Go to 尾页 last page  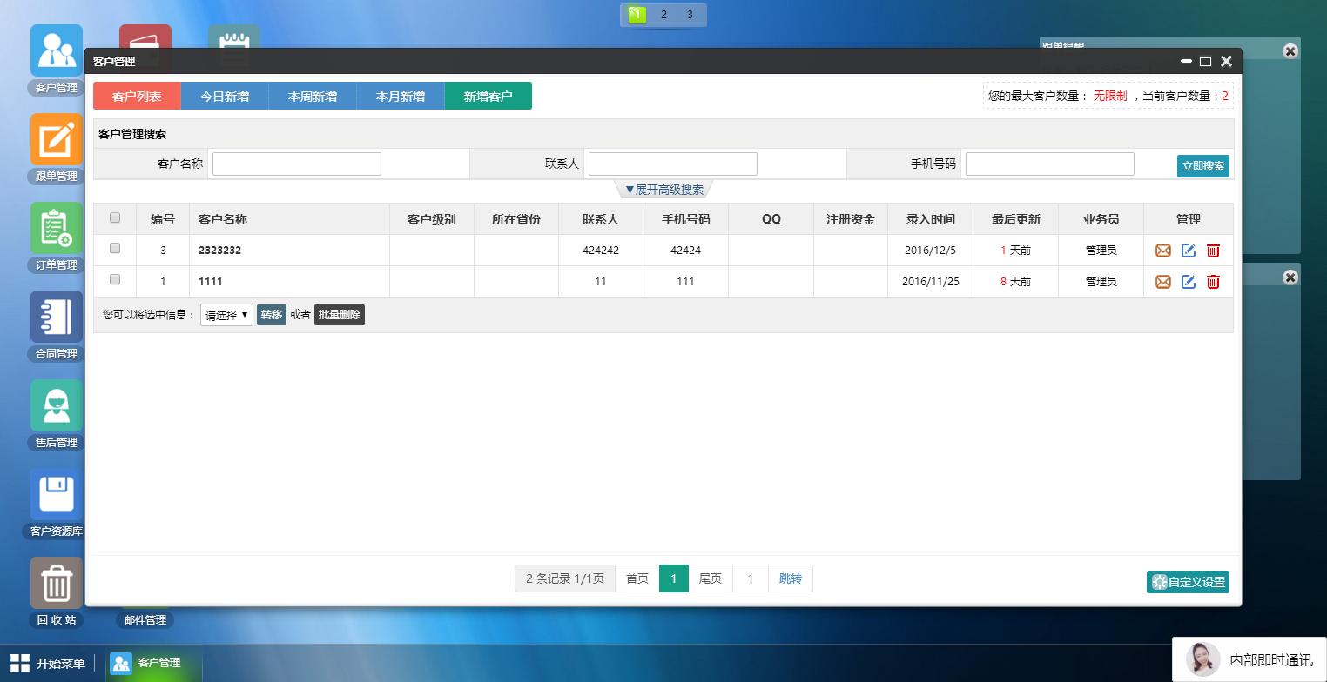click(x=711, y=578)
